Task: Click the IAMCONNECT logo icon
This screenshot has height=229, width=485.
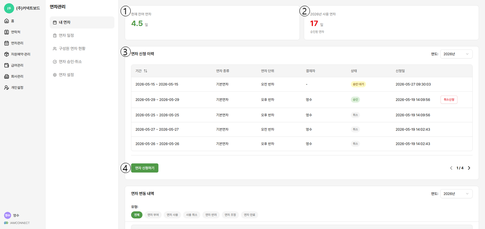Action: (6, 223)
